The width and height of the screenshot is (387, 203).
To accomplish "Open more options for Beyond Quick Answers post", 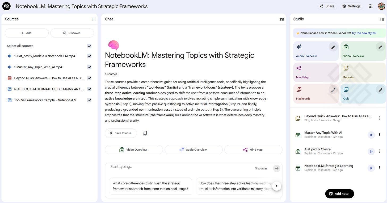I will pos(379,118).
